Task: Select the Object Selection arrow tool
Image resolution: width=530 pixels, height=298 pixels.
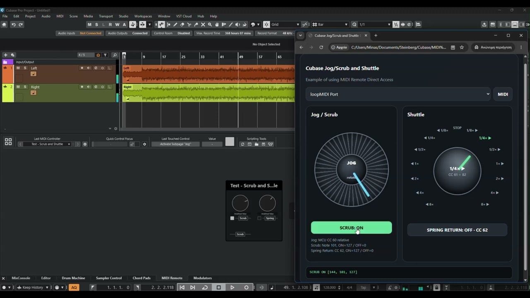Action: 161,24
